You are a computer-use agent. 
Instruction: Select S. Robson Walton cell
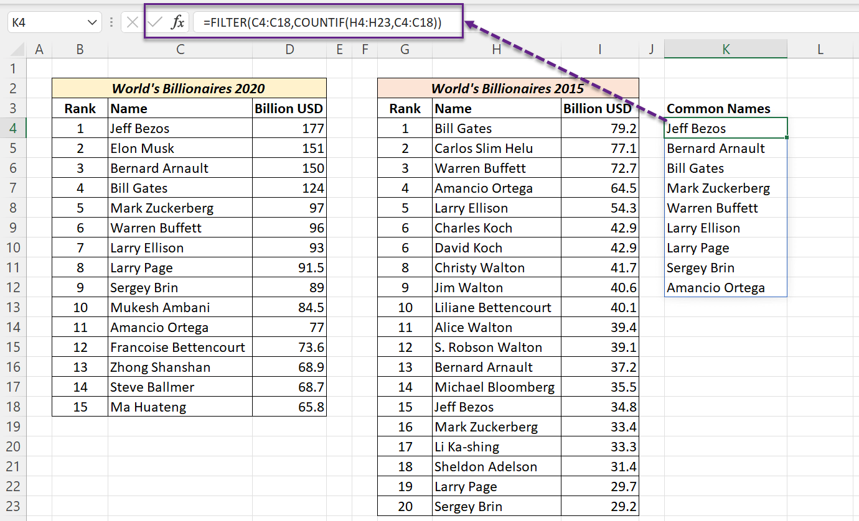(497, 347)
